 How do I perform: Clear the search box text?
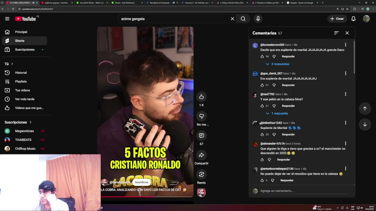coord(232,19)
